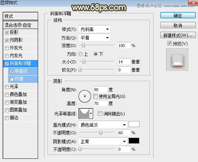
Task: Open the 样式 style dropdown showing 内斜面
Action: tap(94, 29)
